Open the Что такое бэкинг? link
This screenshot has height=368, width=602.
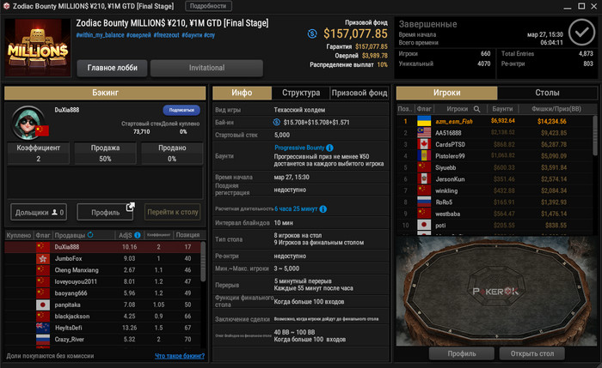coord(179,356)
